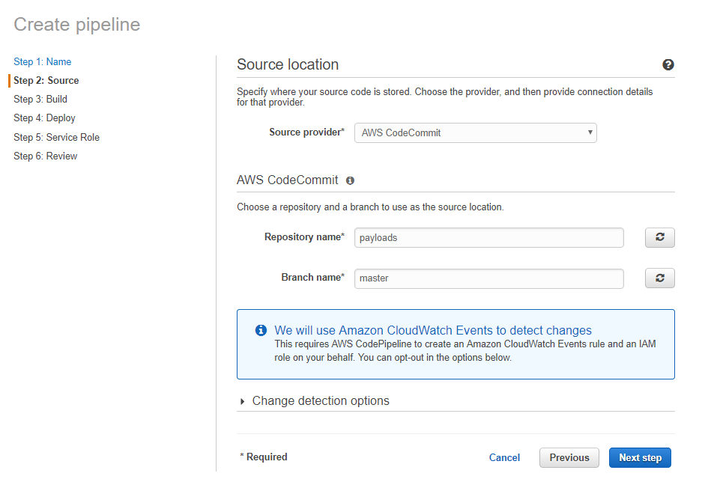Go to Step 1: Name
The image size is (705, 491).
42,61
